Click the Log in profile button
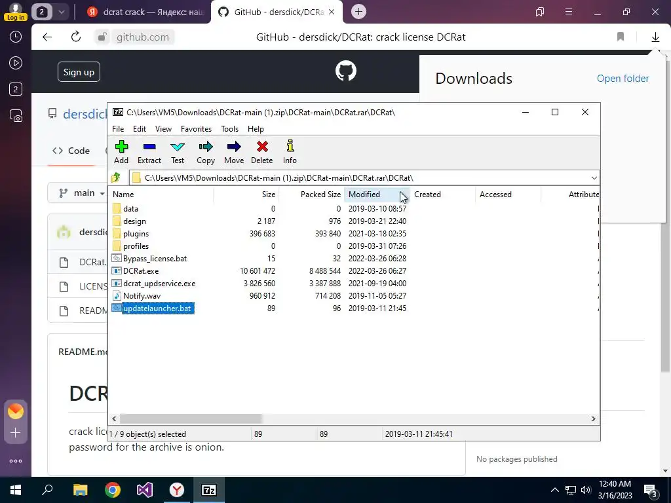The height and width of the screenshot is (503, 671). 16,12
